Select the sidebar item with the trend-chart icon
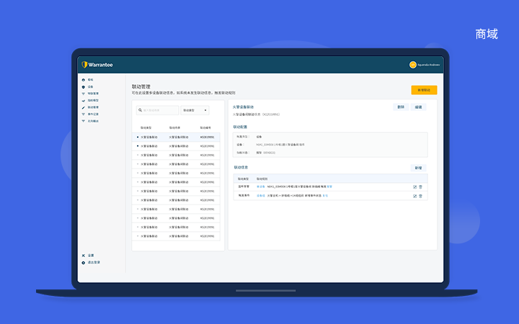The image size is (519, 324). [90, 101]
